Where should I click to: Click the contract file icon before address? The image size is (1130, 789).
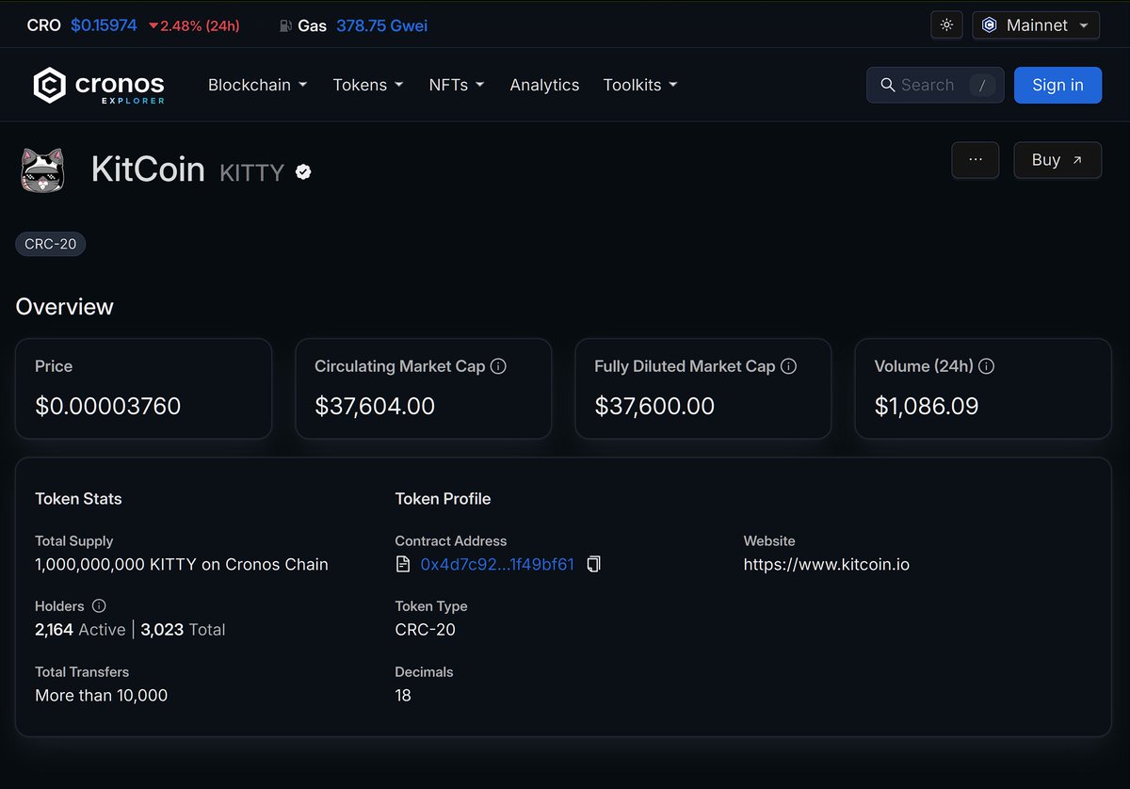click(x=403, y=564)
